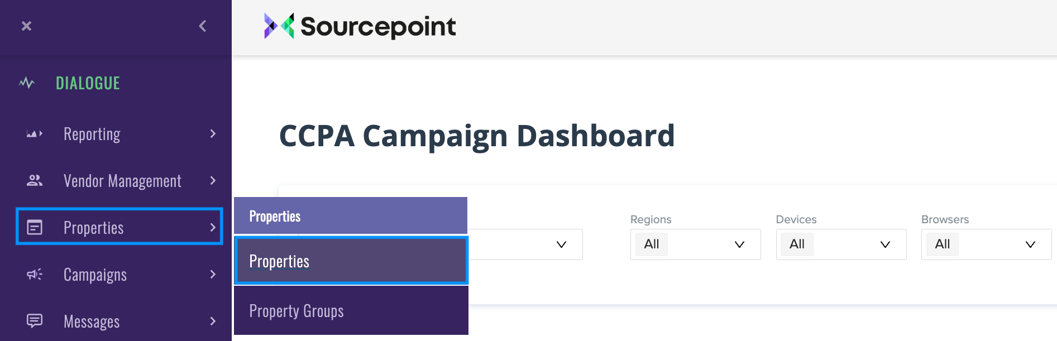Open the partially hidden dropdown beside Regions
The height and width of the screenshot is (341, 1057).
[x=525, y=244]
